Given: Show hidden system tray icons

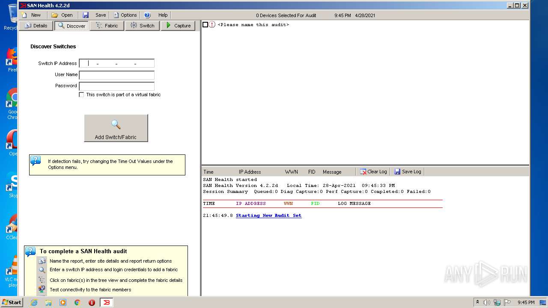Looking at the screenshot, I should (x=477, y=302).
